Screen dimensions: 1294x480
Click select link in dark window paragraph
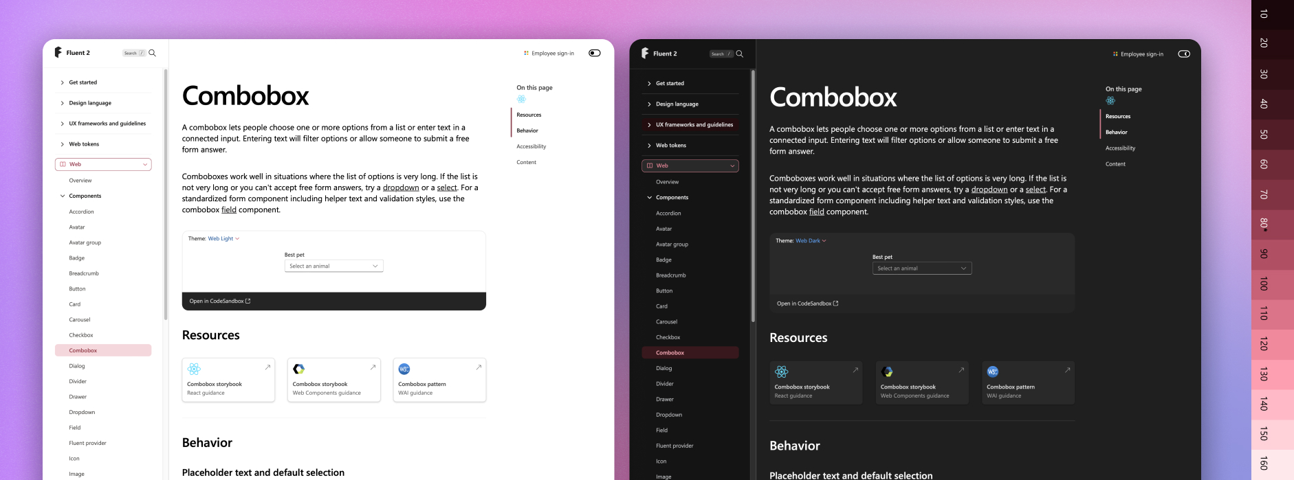coord(1035,190)
